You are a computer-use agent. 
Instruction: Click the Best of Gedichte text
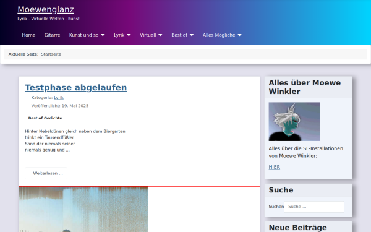[x=45, y=118]
